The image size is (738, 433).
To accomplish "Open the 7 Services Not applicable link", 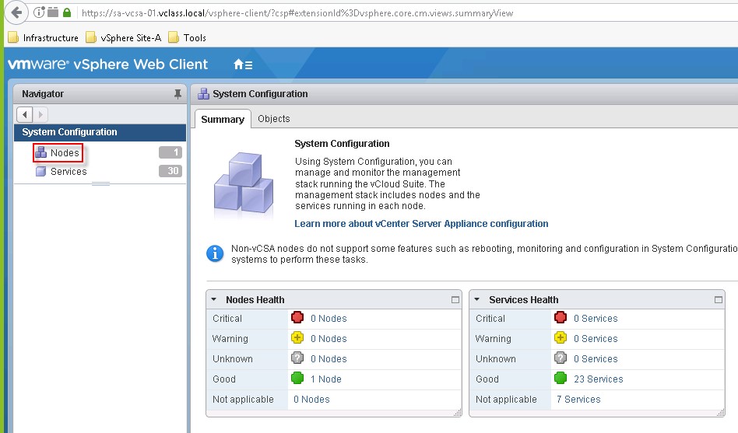I will click(578, 399).
